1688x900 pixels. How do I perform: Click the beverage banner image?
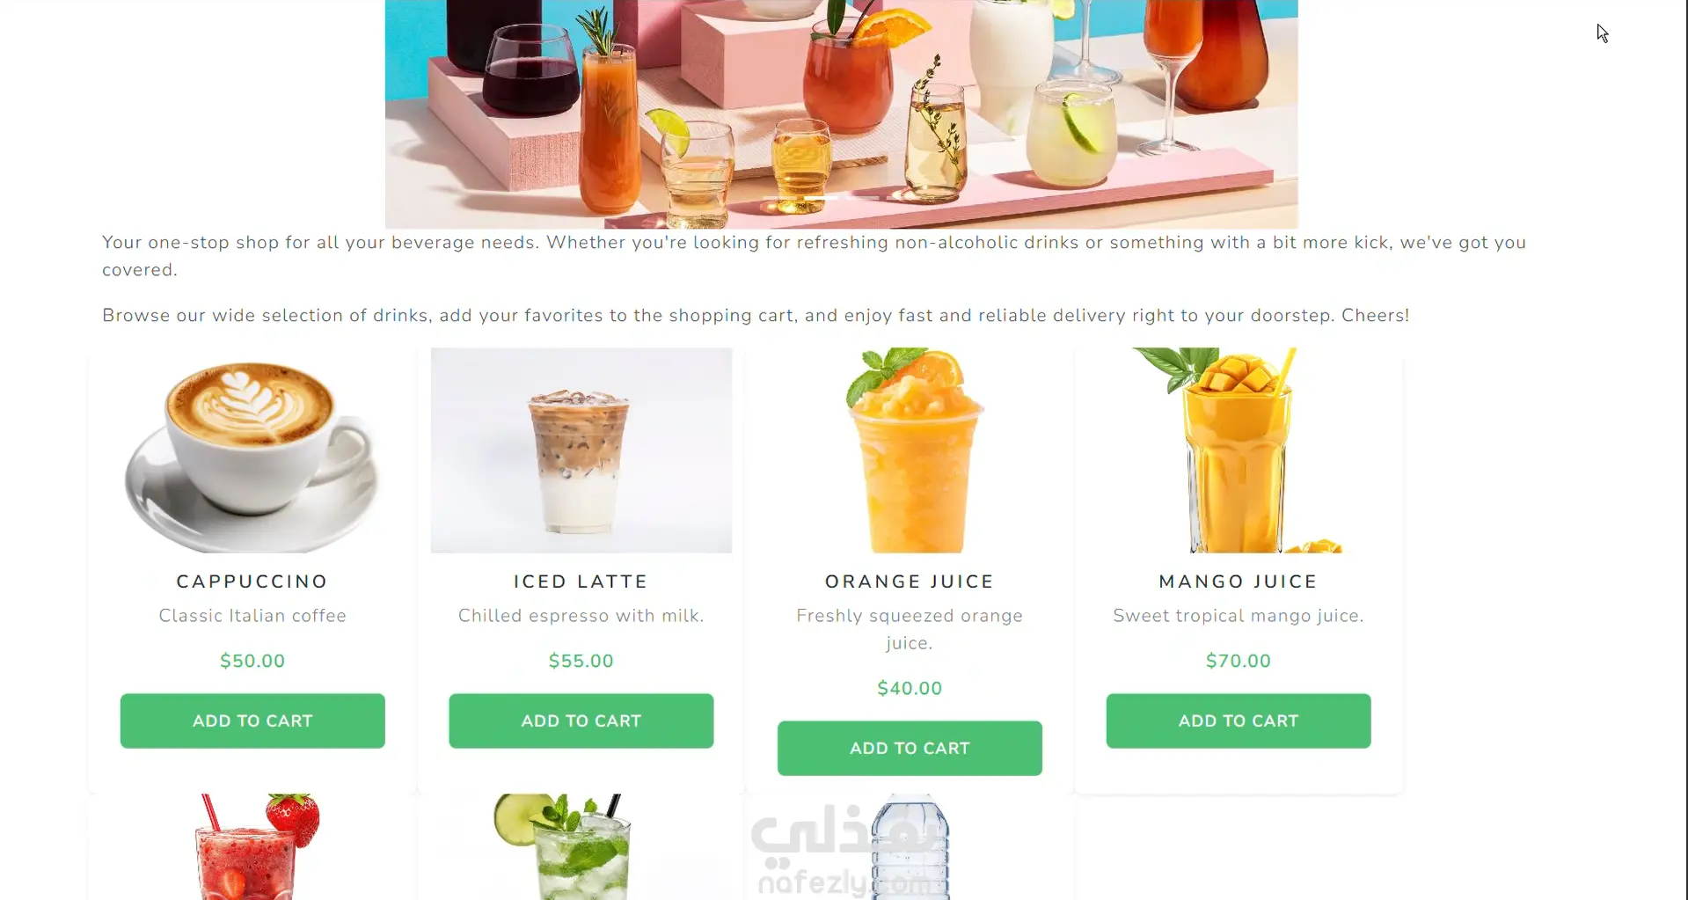[842, 114]
